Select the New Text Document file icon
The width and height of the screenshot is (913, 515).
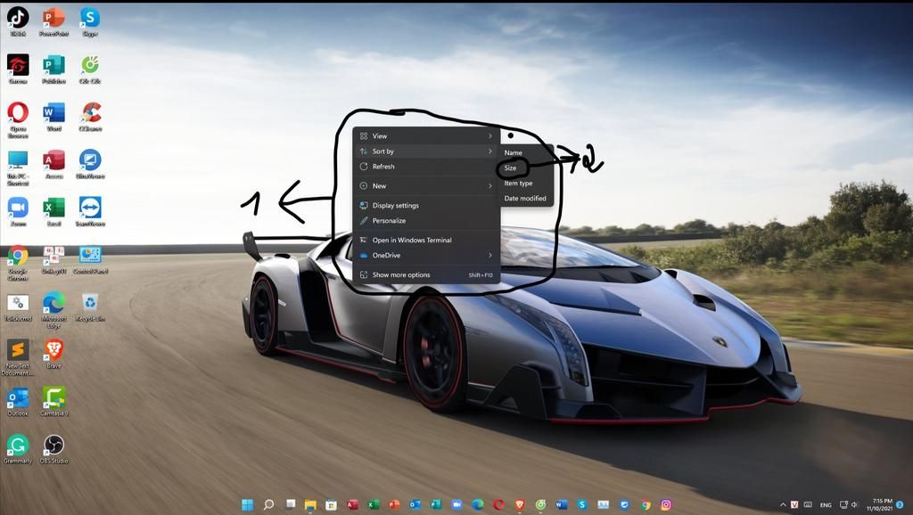(x=18, y=357)
